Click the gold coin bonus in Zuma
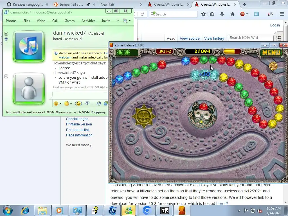The width and height of the screenshot is (288, 216). [x=273, y=66]
